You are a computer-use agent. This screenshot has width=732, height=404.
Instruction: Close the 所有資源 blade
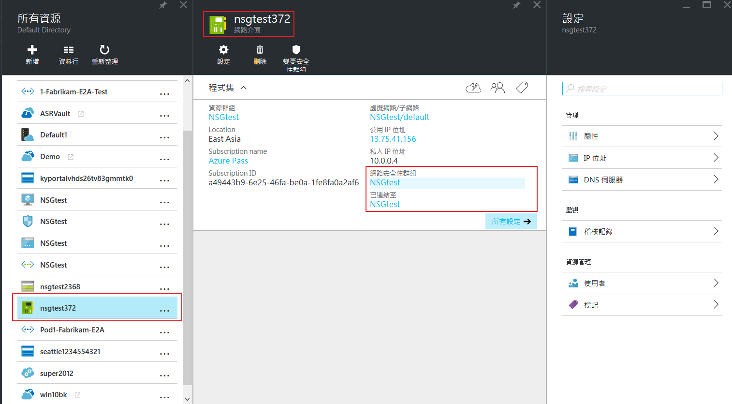[x=183, y=5]
